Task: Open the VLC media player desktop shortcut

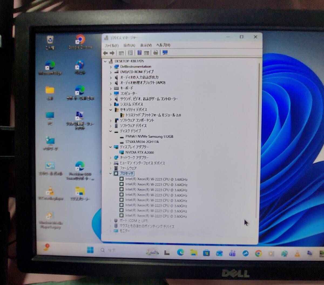Action: (x=50, y=193)
